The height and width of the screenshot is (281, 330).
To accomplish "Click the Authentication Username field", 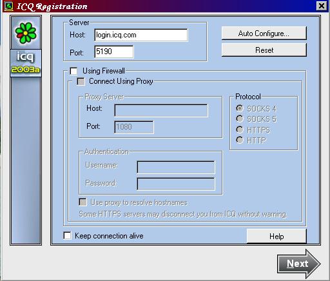I will click(176, 167).
